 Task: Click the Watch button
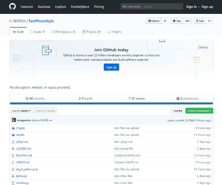click(154, 21)
